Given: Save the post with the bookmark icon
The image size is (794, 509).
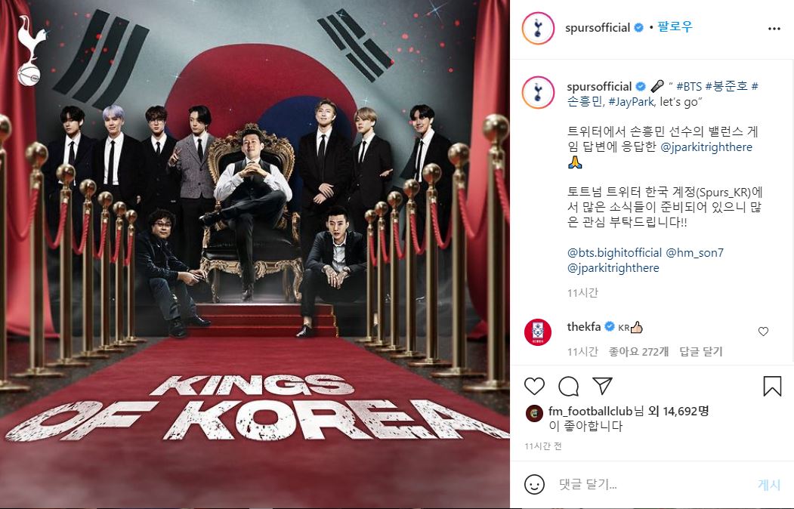Looking at the screenshot, I should (x=772, y=386).
